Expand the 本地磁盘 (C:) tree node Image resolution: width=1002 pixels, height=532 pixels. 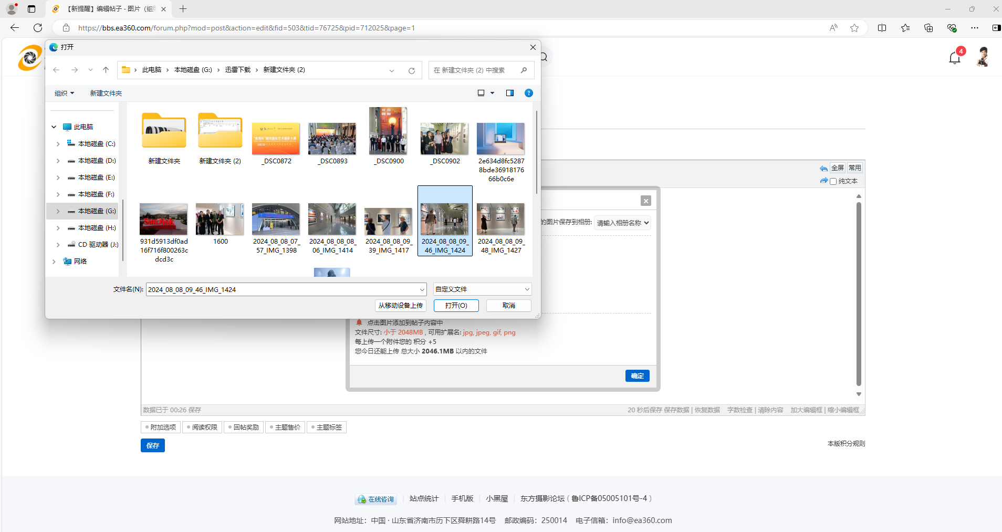coord(58,144)
